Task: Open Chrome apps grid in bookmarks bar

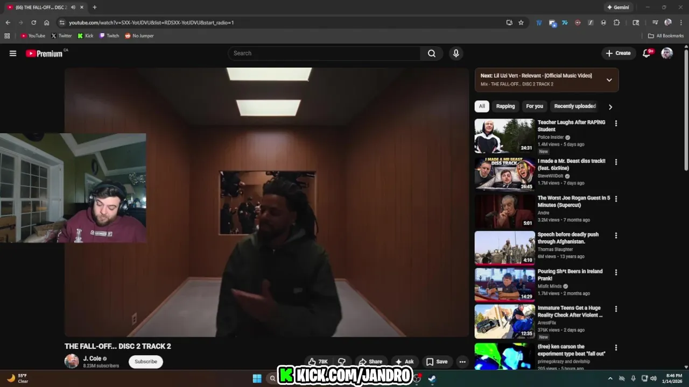Action: click(x=7, y=36)
